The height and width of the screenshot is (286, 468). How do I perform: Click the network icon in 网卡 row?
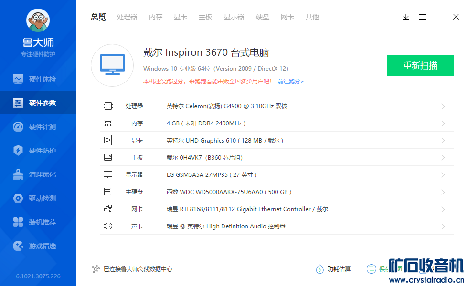tap(108, 209)
